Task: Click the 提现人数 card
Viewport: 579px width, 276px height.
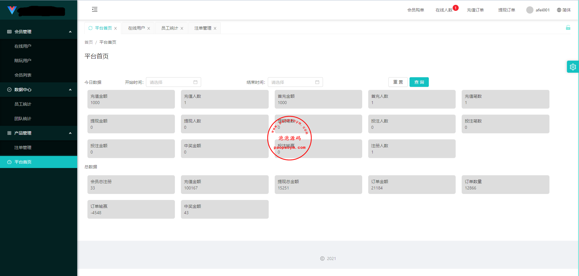Action: coord(225,124)
